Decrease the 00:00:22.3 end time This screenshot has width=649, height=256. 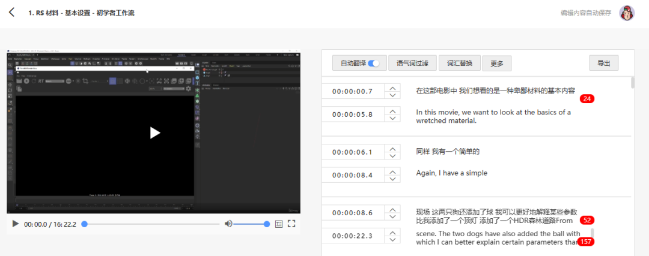[392, 239]
